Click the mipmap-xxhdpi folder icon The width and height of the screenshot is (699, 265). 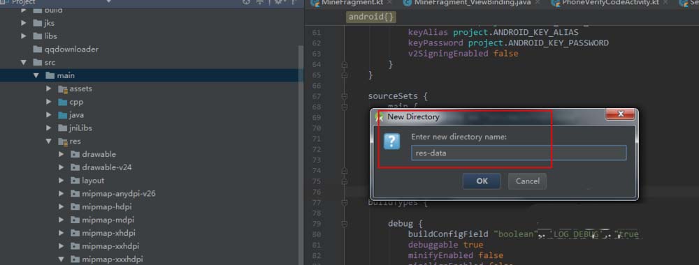coord(75,246)
